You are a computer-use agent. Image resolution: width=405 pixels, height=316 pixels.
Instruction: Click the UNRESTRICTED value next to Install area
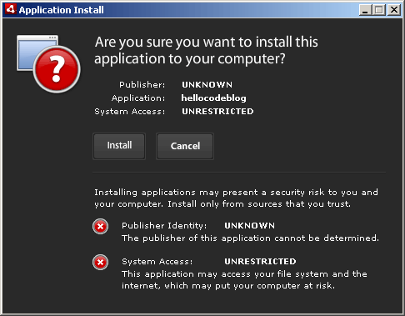coord(217,112)
